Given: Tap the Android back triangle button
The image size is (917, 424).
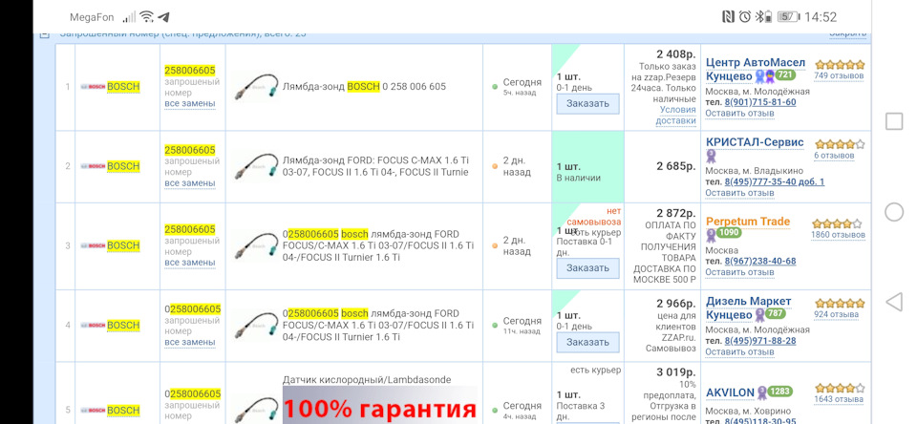Looking at the screenshot, I should pyautogui.click(x=894, y=303).
